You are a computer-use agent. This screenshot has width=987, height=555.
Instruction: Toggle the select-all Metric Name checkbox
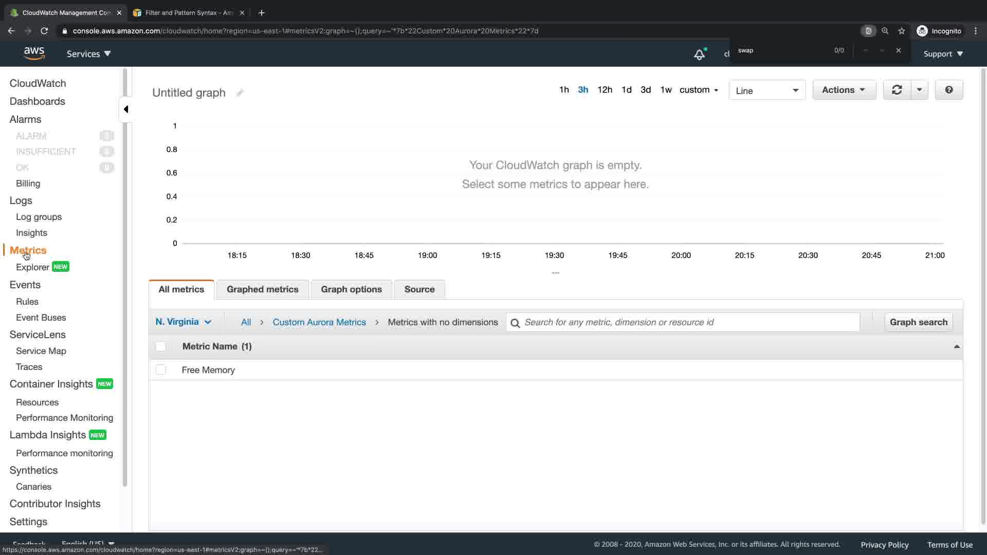pyautogui.click(x=161, y=346)
